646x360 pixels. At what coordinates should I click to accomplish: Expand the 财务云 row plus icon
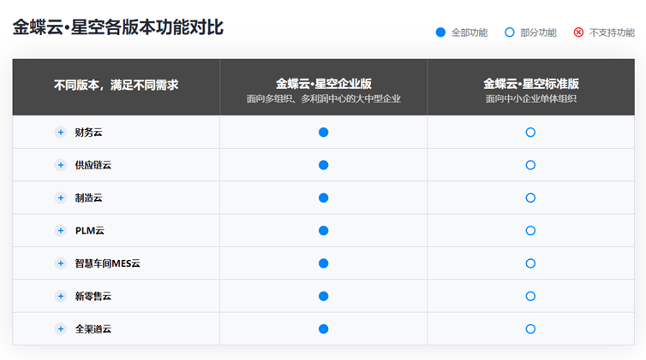[61, 133]
